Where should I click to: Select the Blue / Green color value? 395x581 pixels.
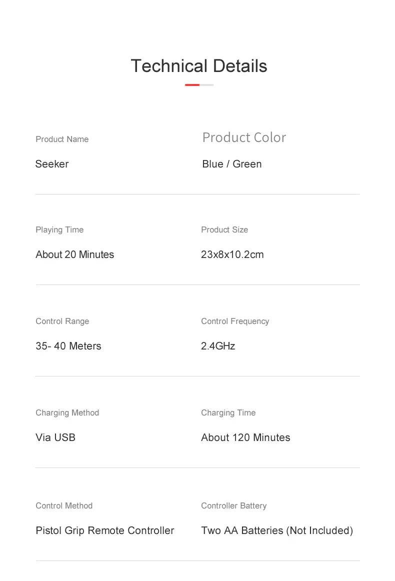point(231,164)
